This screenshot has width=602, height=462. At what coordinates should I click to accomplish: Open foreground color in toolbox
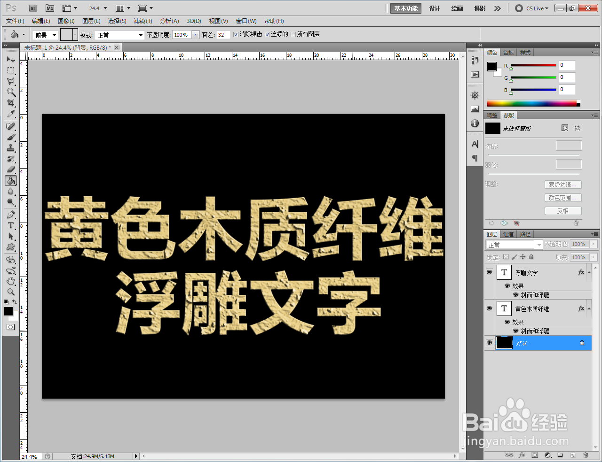8,311
